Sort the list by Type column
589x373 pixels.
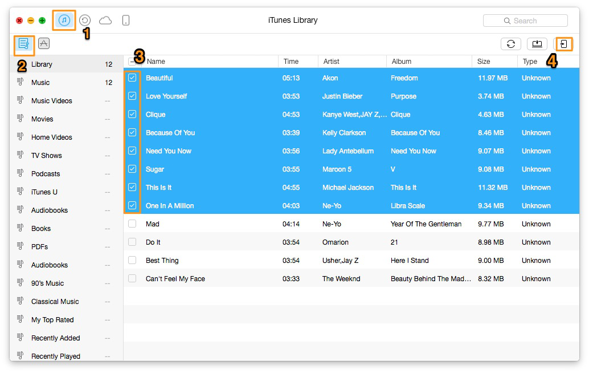click(x=530, y=61)
